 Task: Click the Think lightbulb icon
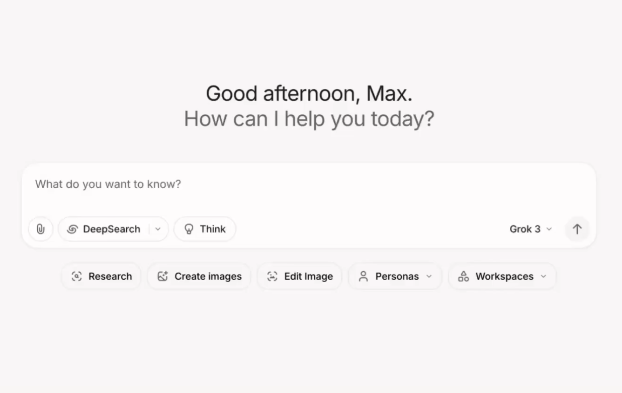(x=189, y=229)
